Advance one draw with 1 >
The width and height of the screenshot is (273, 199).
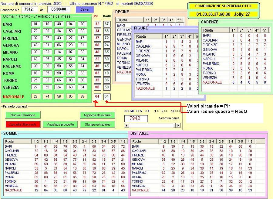coord(156,111)
